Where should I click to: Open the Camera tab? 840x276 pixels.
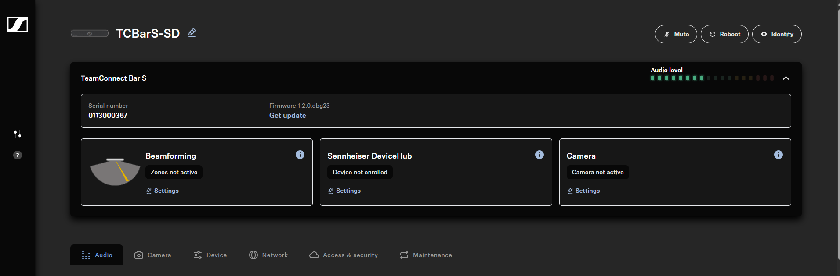[153, 255]
